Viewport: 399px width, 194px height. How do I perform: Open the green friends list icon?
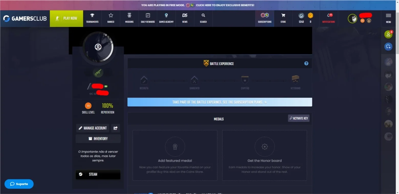click(388, 34)
